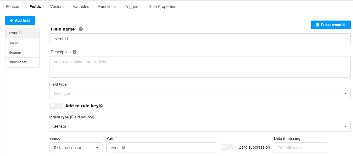Click the Description text area
The height and width of the screenshot is (156, 353).
(200, 67)
